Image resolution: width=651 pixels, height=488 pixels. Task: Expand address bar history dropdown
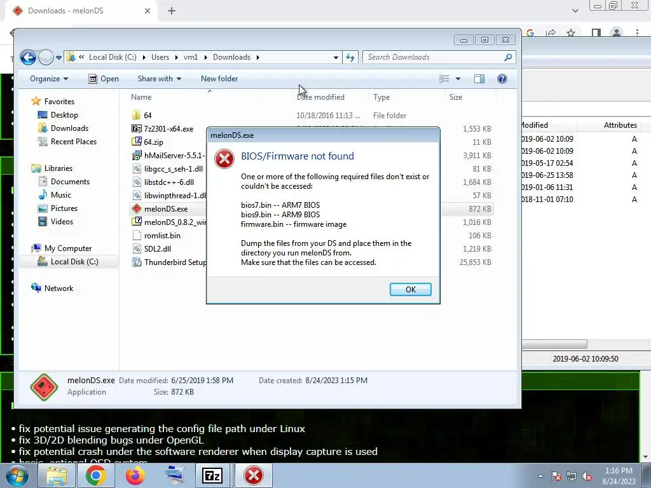coord(336,57)
